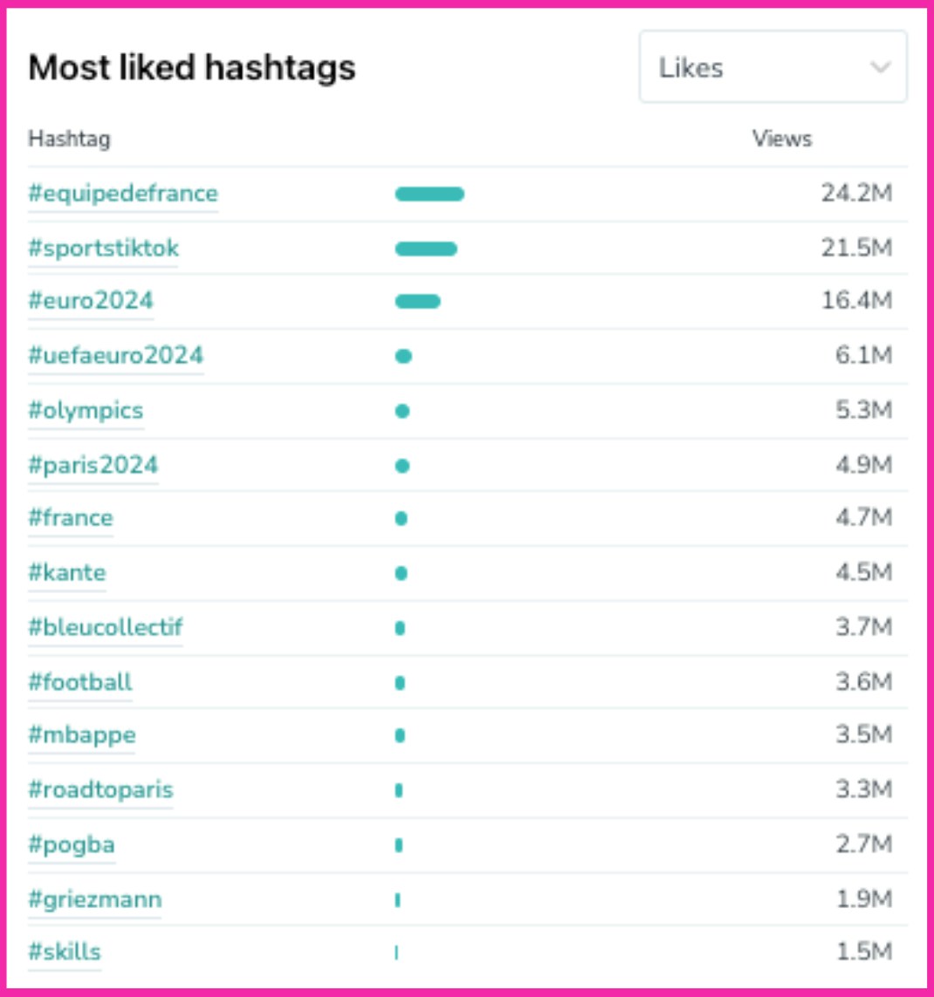Image resolution: width=934 pixels, height=997 pixels.
Task: Select the #skills hashtag link
Action: 65,952
